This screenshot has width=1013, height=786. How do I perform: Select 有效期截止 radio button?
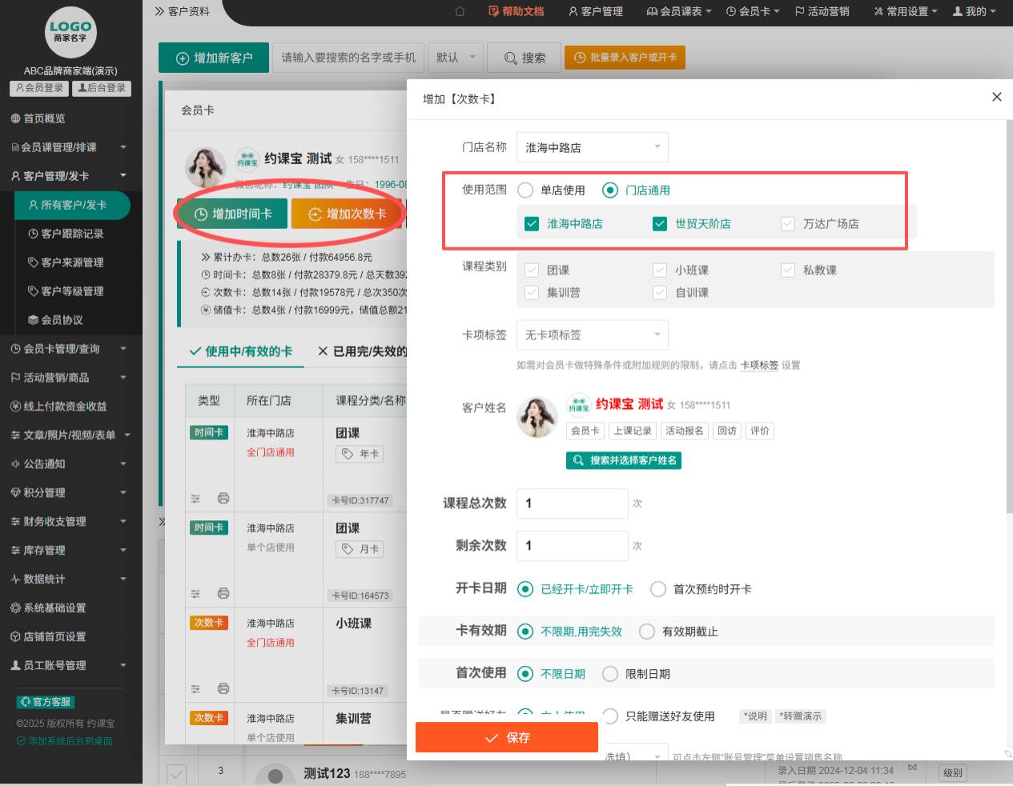click(647, 632)
